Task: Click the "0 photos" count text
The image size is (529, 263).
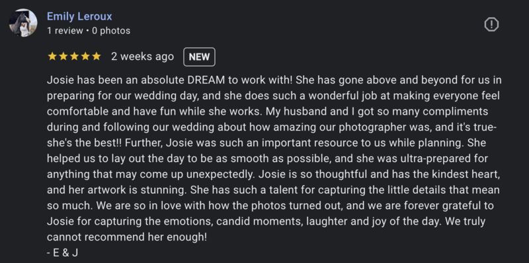Action: tap(111, 30)
